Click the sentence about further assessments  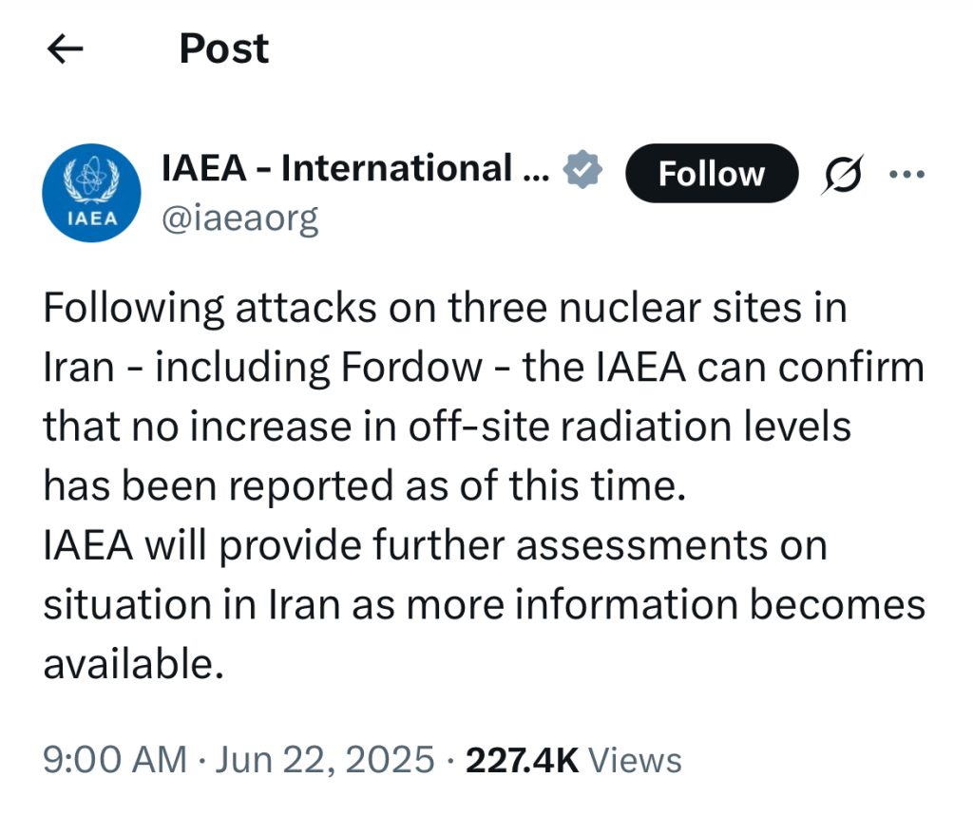tap(484, 605)
